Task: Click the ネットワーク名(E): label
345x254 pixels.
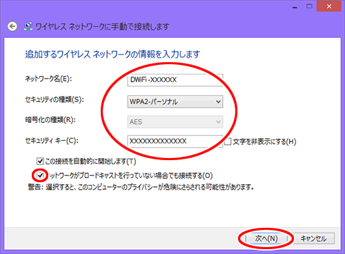Action: click(x=48, y=79)
